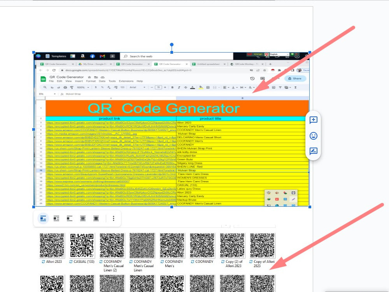Click filter funnel icon in embedded Sheets toolbar
Viewport: 389px width, 292px height.
(280, 87)
